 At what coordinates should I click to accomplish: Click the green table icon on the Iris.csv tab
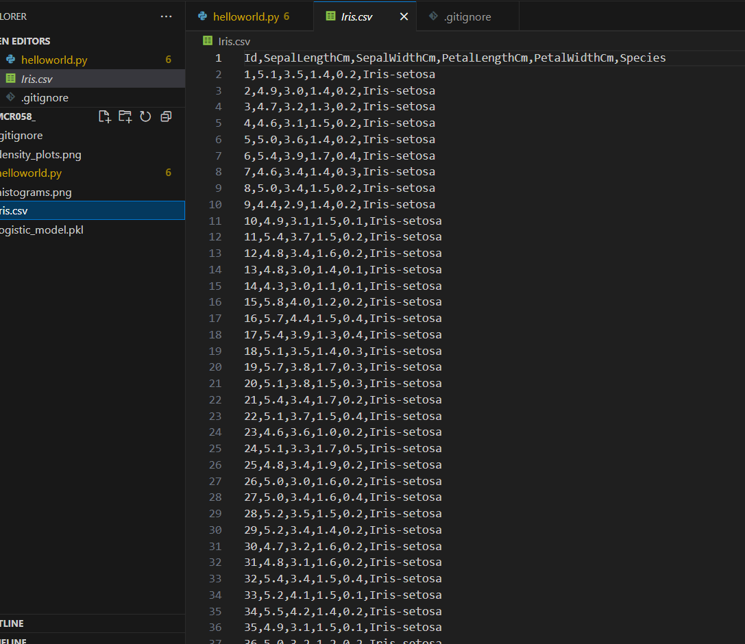point(330,16)
